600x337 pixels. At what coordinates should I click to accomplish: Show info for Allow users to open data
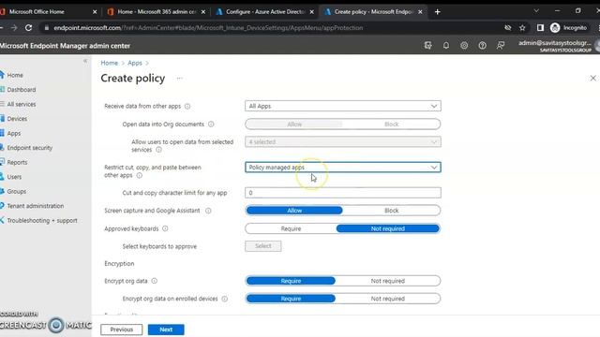click(158, 150)
